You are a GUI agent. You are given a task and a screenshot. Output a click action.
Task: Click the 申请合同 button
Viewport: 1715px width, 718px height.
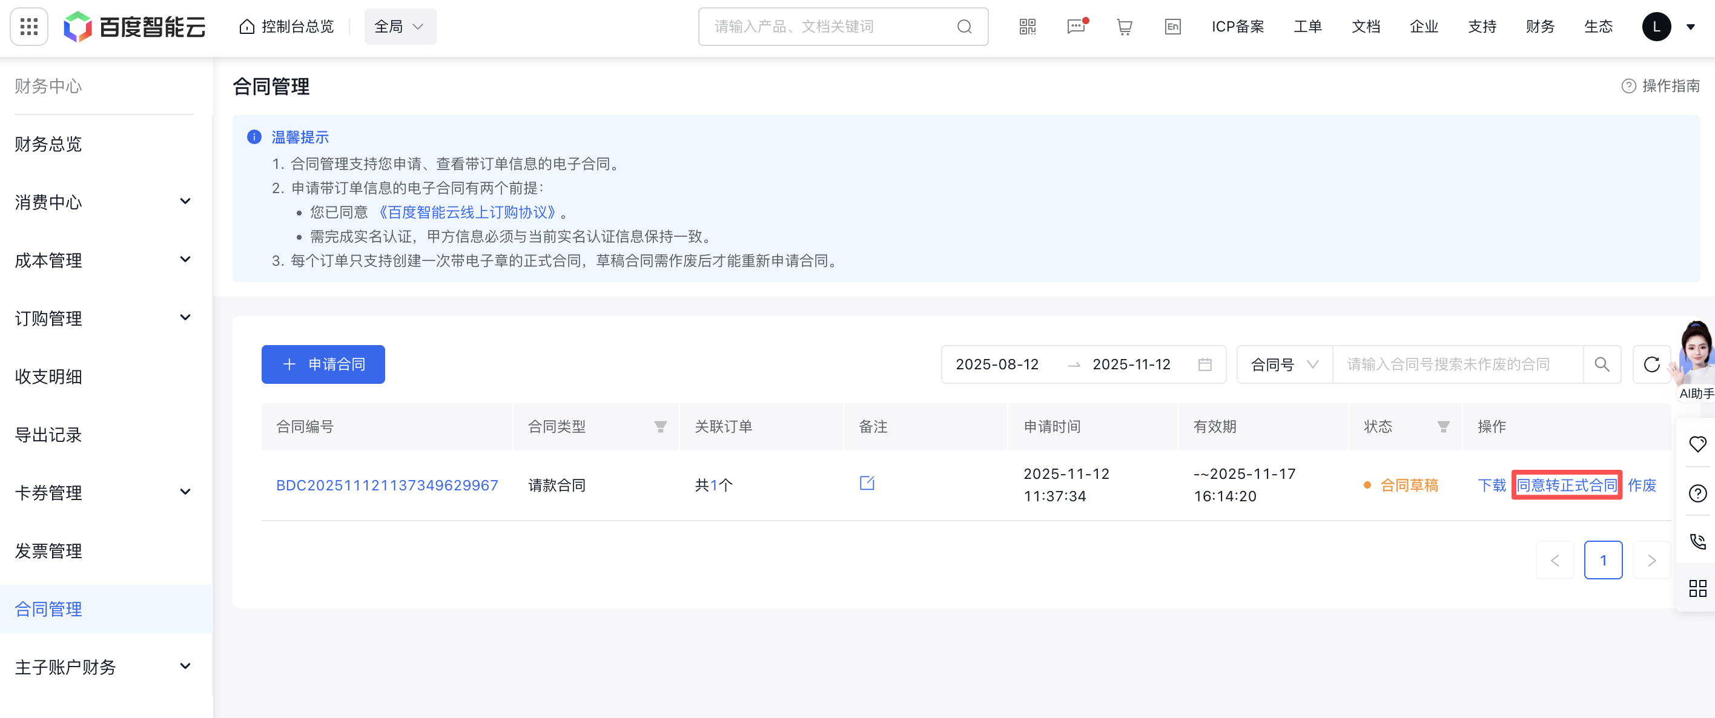323,364
